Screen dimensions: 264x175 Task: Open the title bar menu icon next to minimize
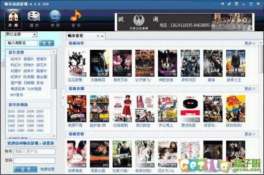pyautogui.click(x=237, y=4)
